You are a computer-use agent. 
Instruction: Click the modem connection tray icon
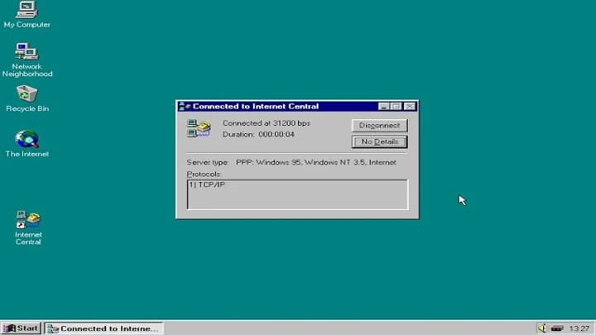557,328
